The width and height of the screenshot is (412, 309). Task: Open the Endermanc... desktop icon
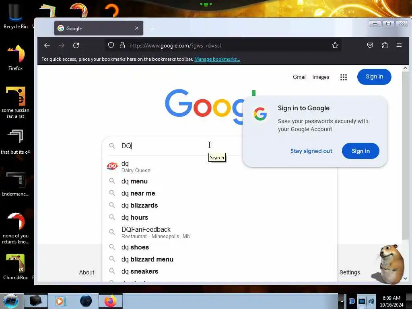(16, 184)
